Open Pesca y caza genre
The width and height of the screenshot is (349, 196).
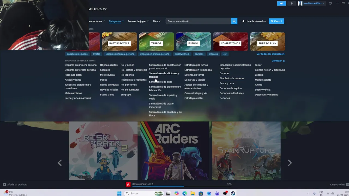pyautogui.click(x=227, y=83)
